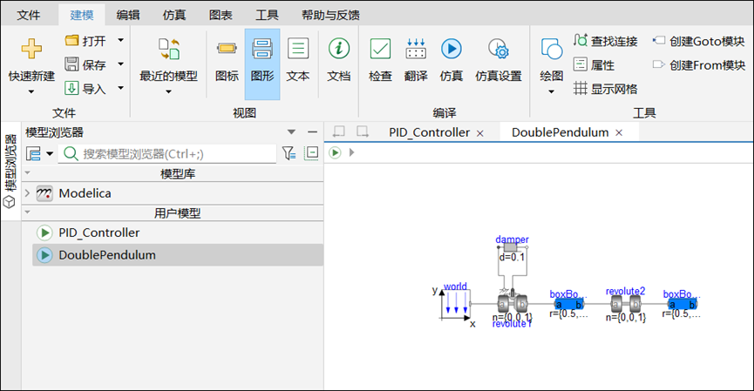The height and width of the screenshot is (391, 754).
Task: Select the 图表 ribbon tab
Action: coord(221,15)
